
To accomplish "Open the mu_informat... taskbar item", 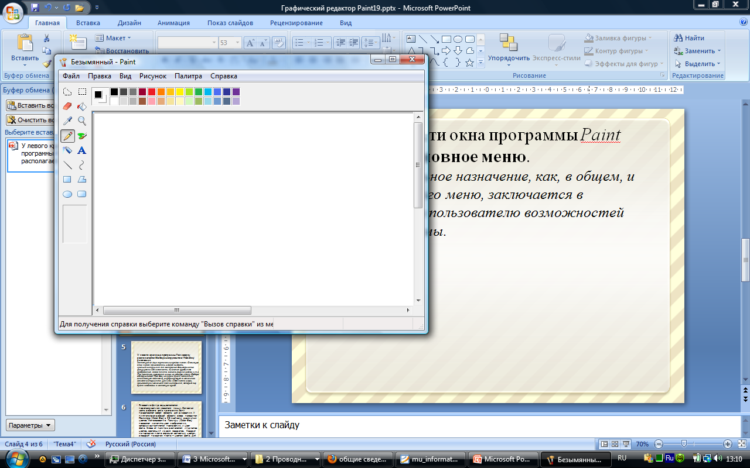I will click(431, 459).
